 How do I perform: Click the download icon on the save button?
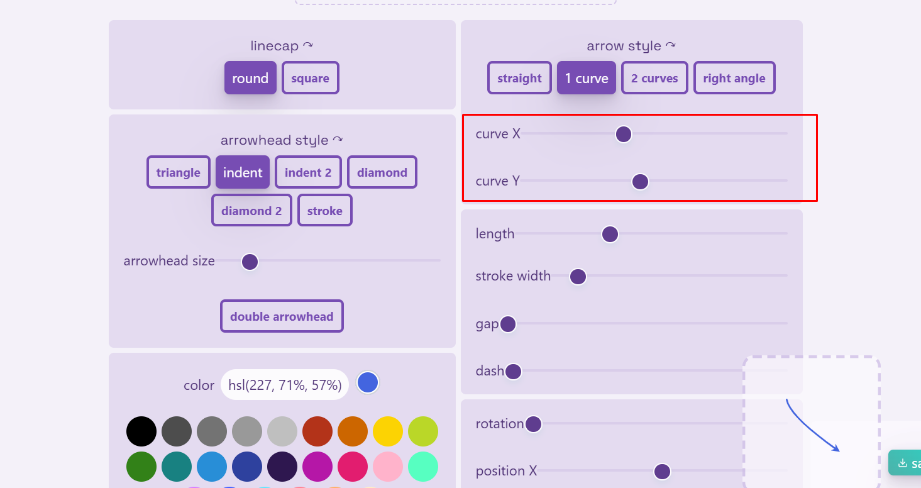point(903,463)
